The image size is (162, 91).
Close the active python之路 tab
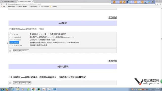click(32, 2)
